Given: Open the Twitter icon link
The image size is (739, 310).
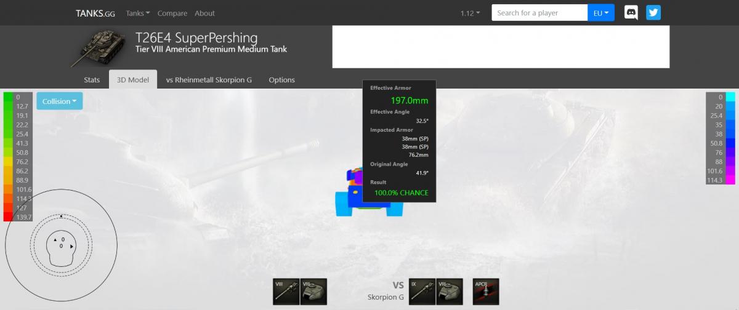Looking at the screenshot, I should (653, 13).
